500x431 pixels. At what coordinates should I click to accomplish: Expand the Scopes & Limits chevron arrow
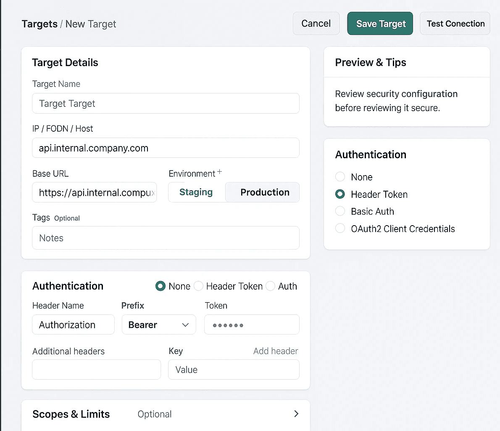[x=296, y=414]
